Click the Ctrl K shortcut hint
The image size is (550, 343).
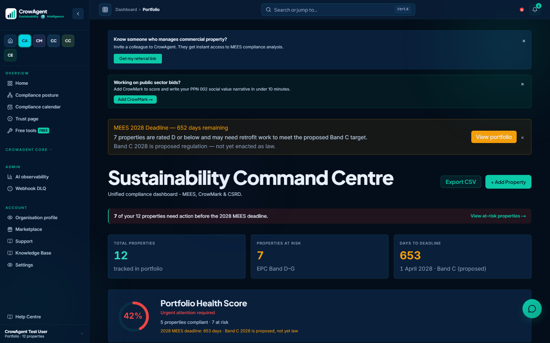(403, 9)
